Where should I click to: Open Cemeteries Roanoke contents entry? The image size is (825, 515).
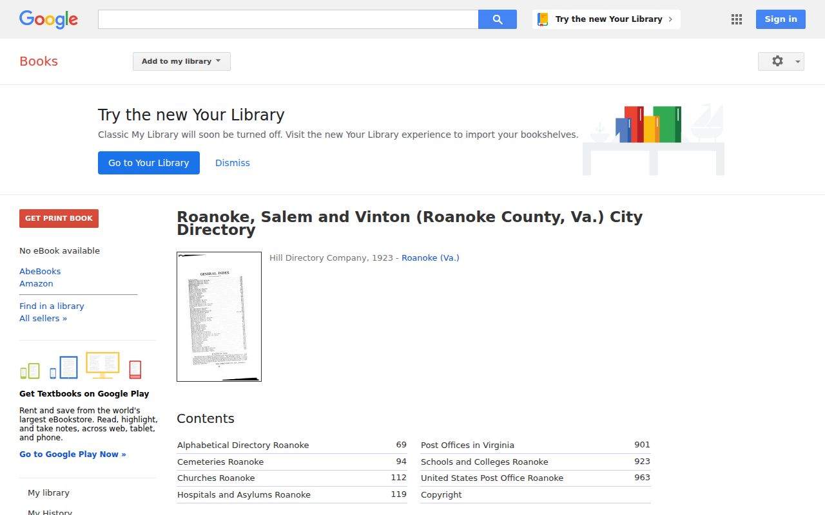pos(220,462)
